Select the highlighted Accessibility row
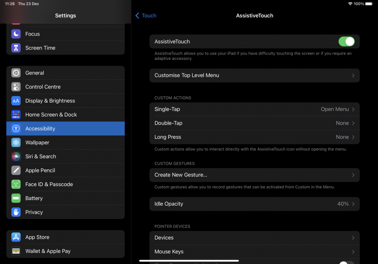 pyautogui.click(x=66, y=128)
